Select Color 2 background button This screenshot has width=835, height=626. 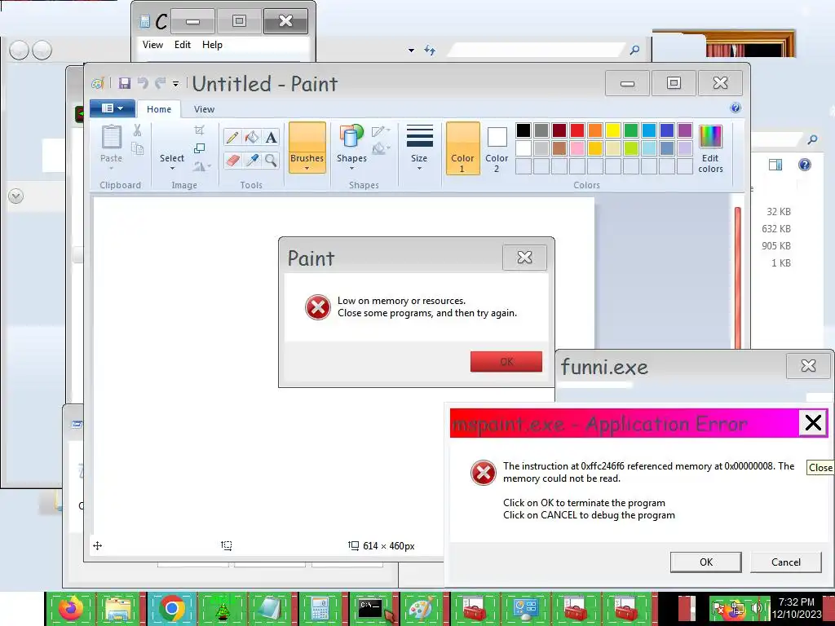pos(497,148)
